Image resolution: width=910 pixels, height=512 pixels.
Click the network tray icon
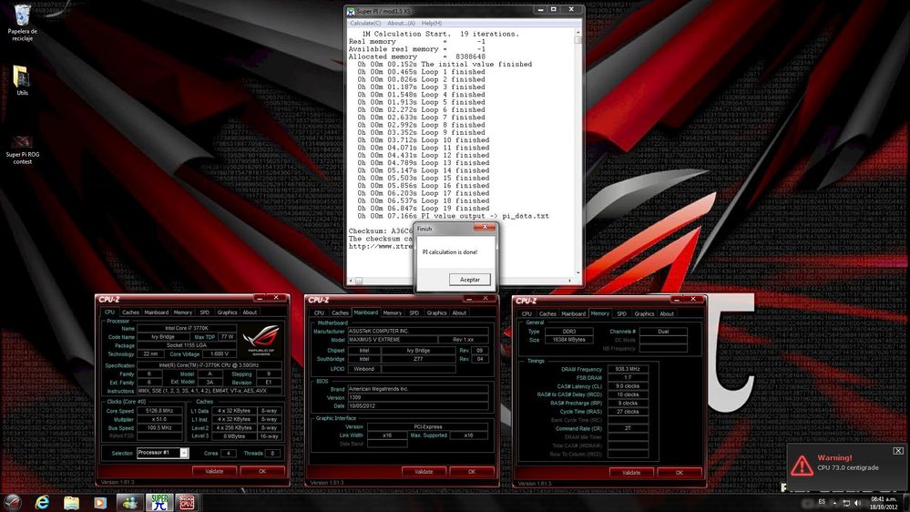pyautogui.click(x=846, y=503)
